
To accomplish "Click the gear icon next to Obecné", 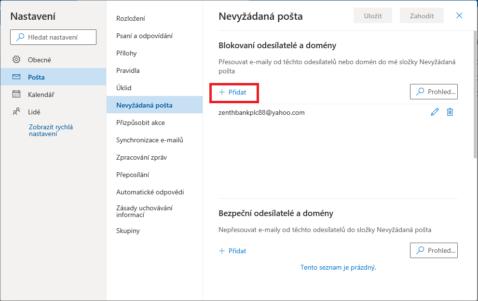I will pos(16,60).
